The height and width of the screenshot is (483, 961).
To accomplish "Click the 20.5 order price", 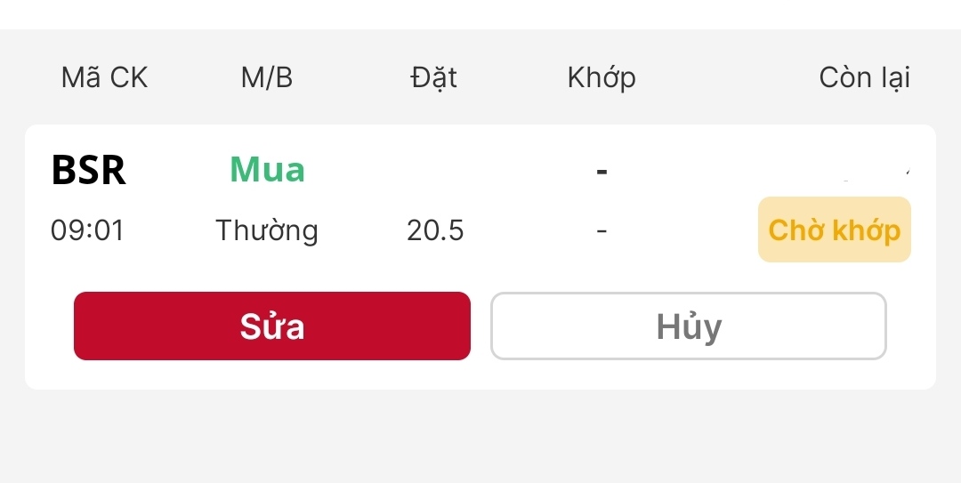I will 435,231.
